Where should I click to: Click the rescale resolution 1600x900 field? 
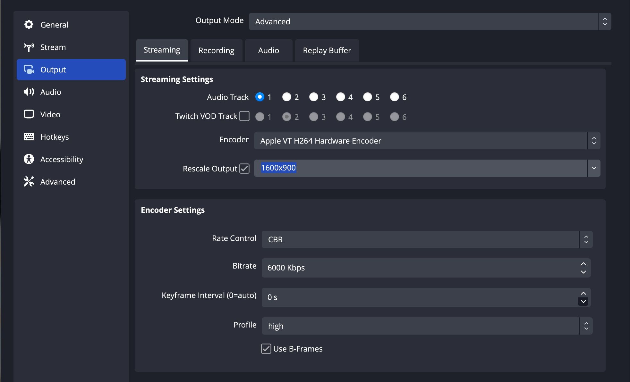click(x=420, y=168)
